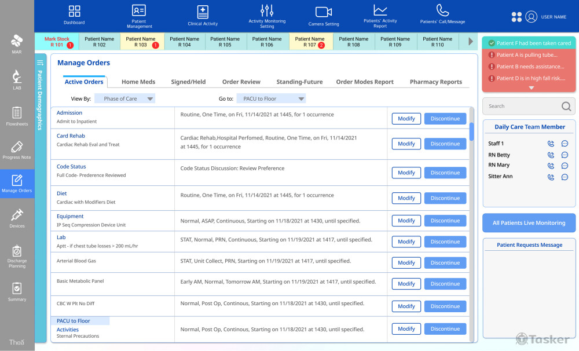Viewport: 579px width, 351px height.
Task: Open the MAR pills icon in sidebar
Action: (17, 41)
